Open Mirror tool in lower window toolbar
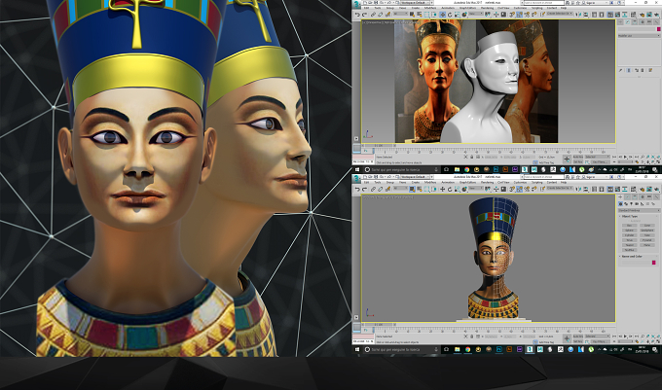 (x=578, y=189)
